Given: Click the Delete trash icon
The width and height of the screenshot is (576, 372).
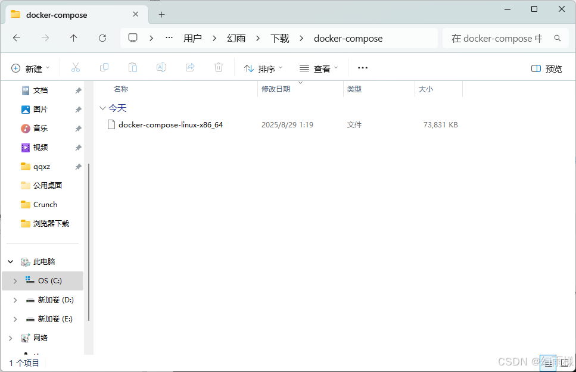Looking at the screenshot, I should tap(219, 68).
